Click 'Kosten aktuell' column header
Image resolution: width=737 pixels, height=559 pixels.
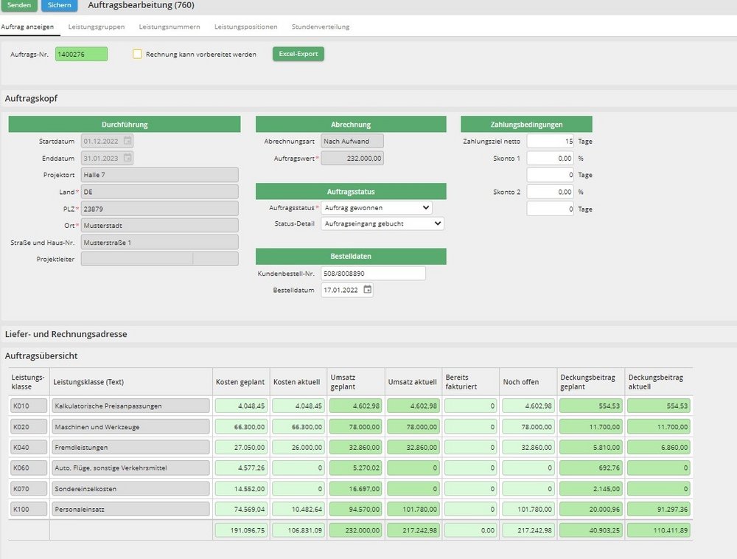[296, 382]
